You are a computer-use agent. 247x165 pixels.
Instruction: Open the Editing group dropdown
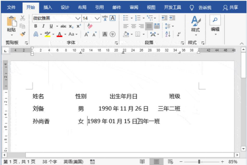pos(215,34)
